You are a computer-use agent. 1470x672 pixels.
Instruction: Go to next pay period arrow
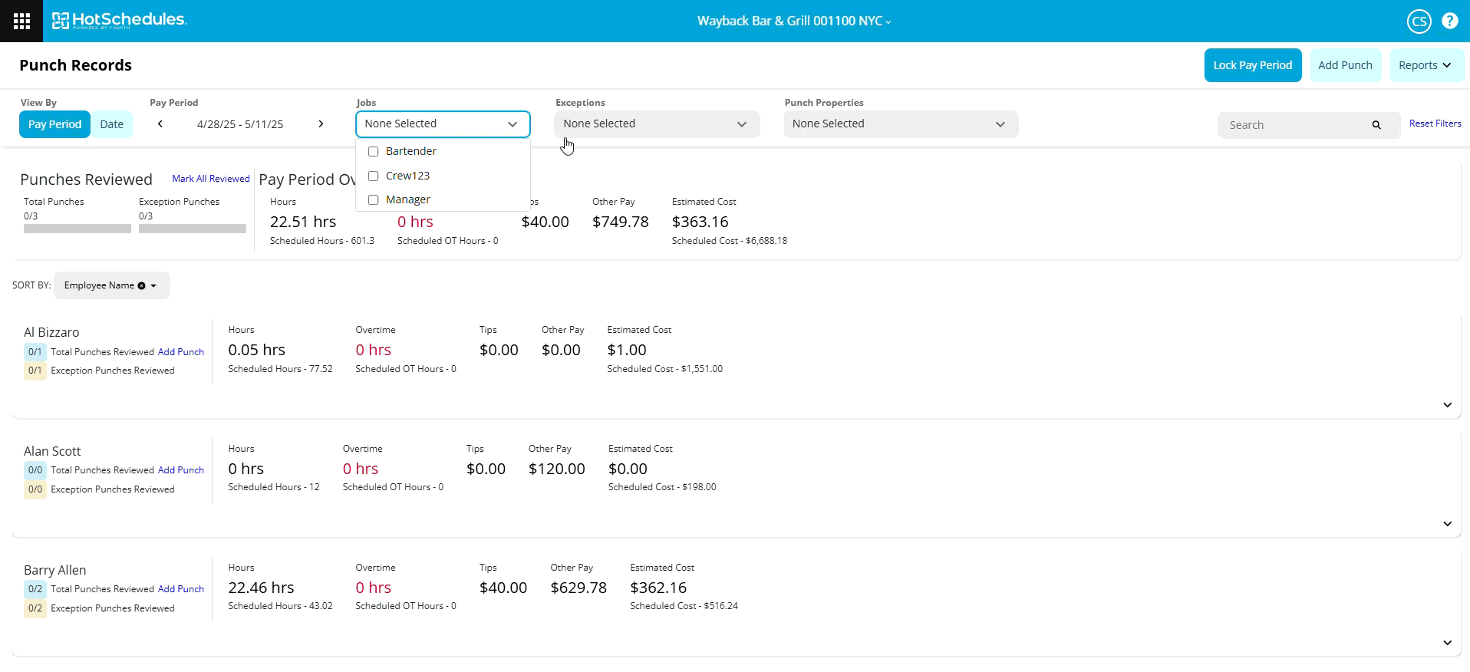(321, 124)
